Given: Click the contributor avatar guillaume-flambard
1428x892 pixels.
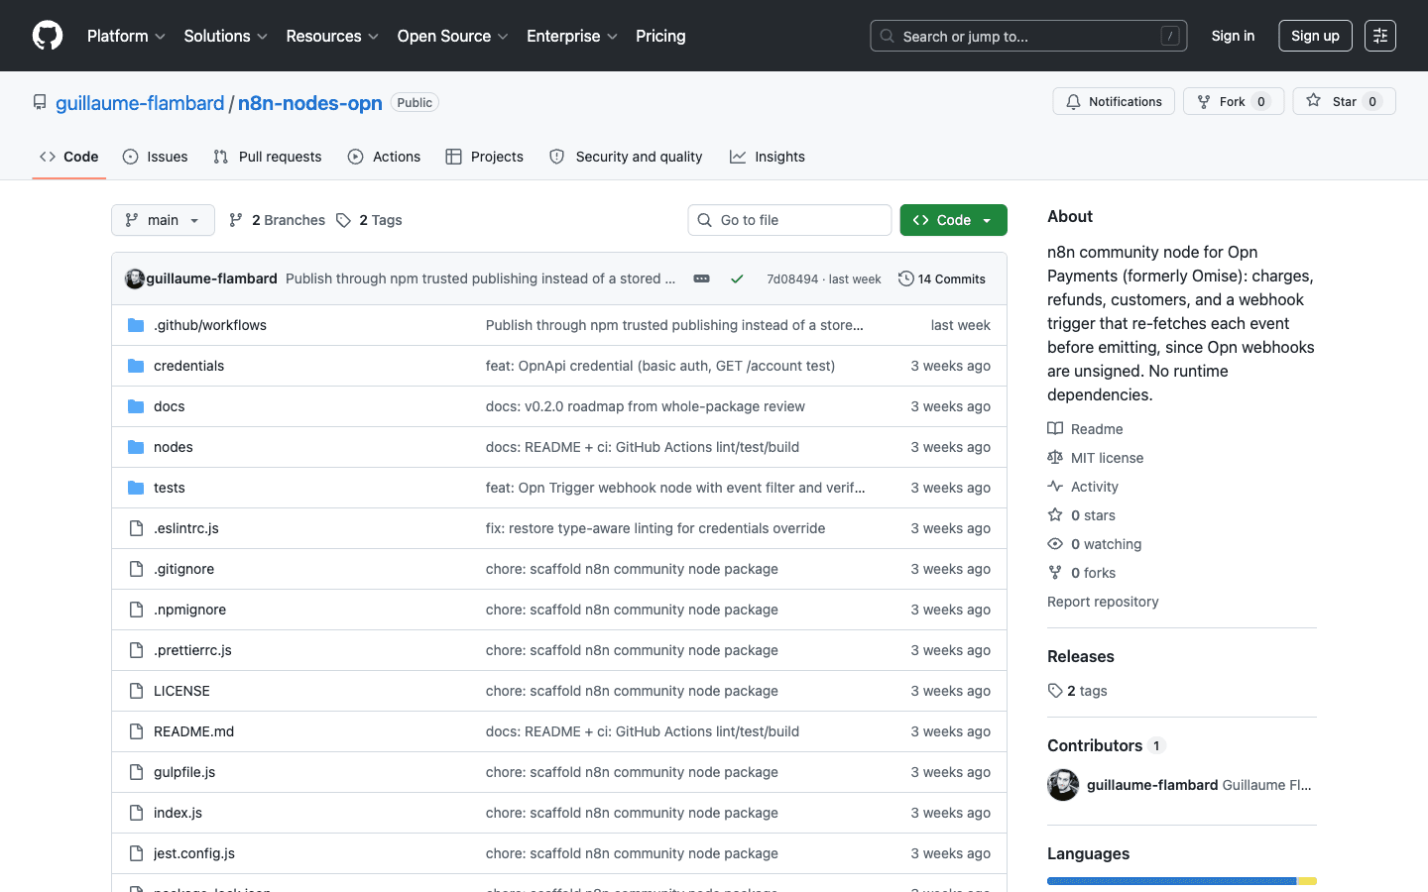Looking at the screenshot, I should pyautogui.click(x=1063, y=785).
